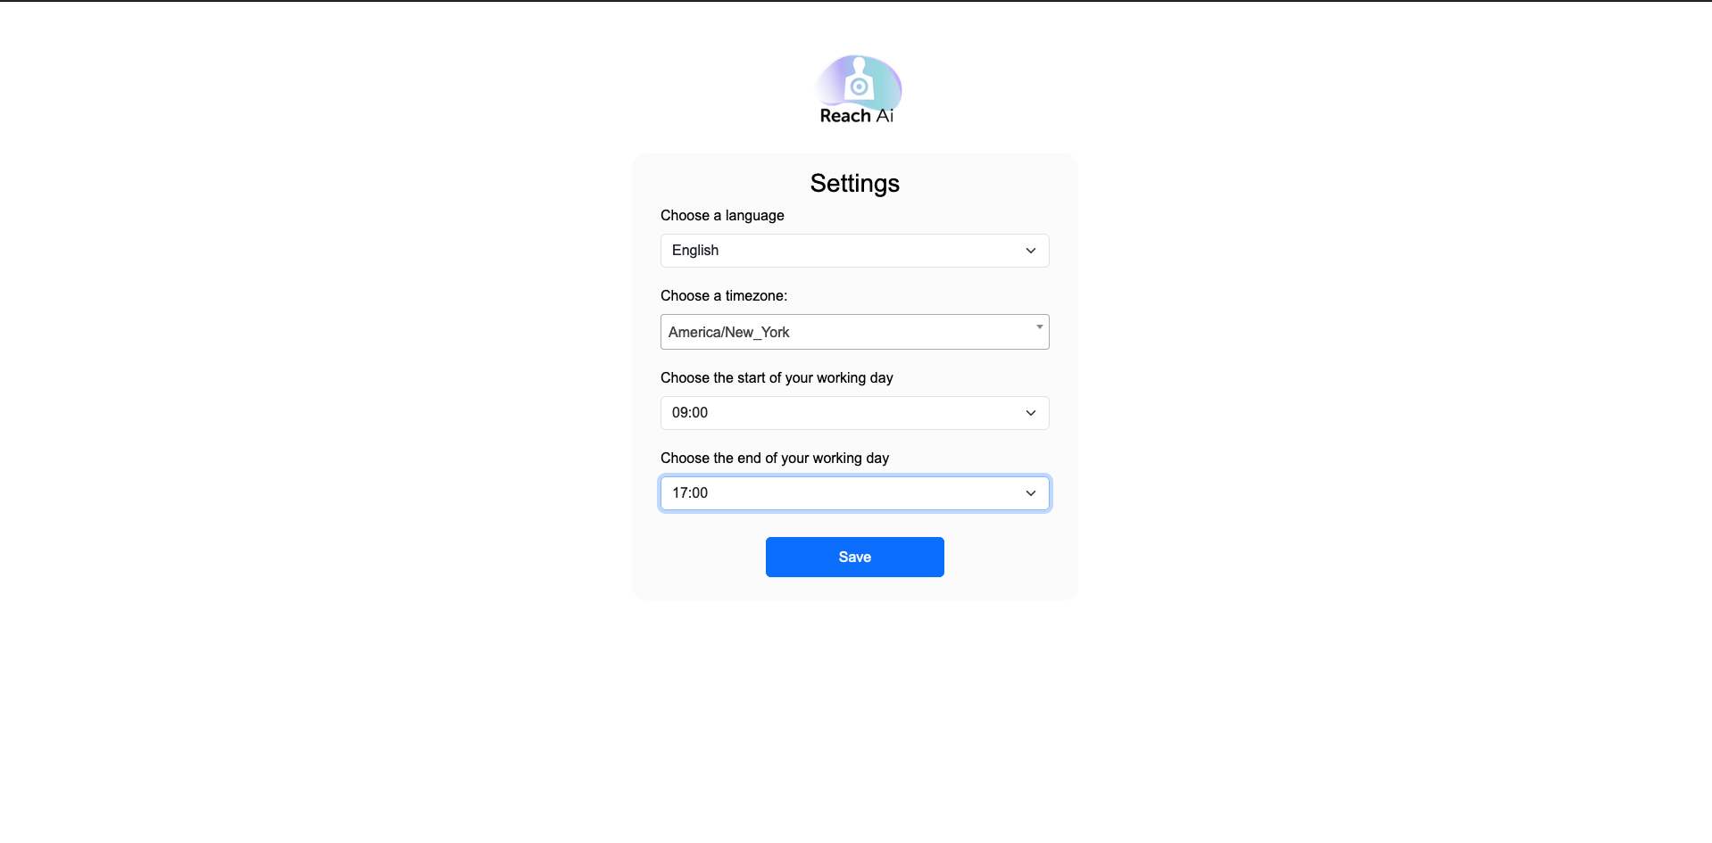Click the "Choose the start of your working day" label
1712x843 pixels.
777,378
